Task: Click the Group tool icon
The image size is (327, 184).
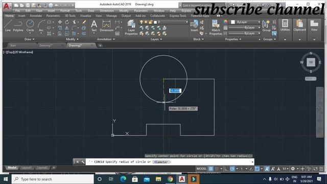Action: (x=266, y=26)
